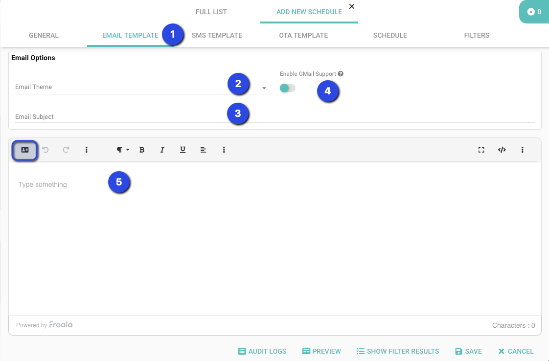Toggle italic text formatting
549x361 pixels.
click(162, 150)
